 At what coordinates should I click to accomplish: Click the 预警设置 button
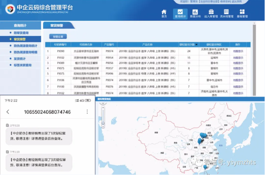point(58,36)
